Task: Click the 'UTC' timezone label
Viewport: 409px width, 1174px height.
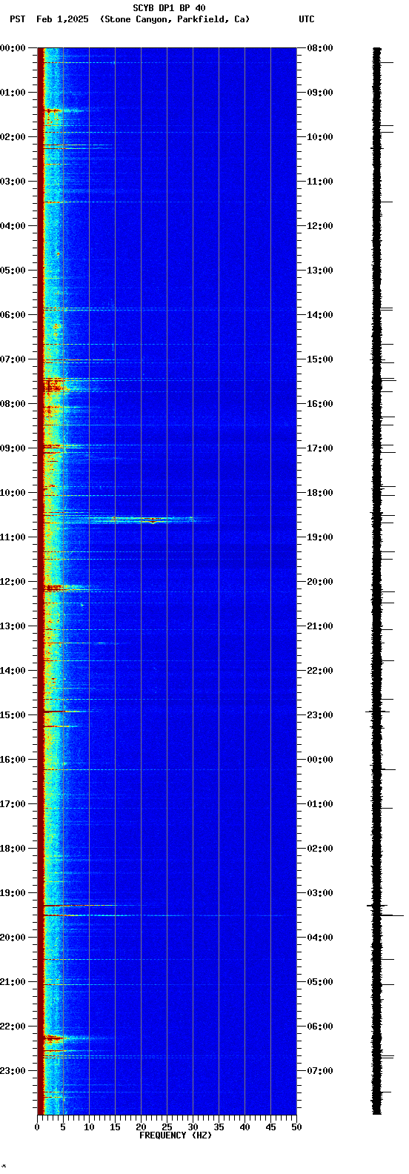Action: [x=307, y=19]
